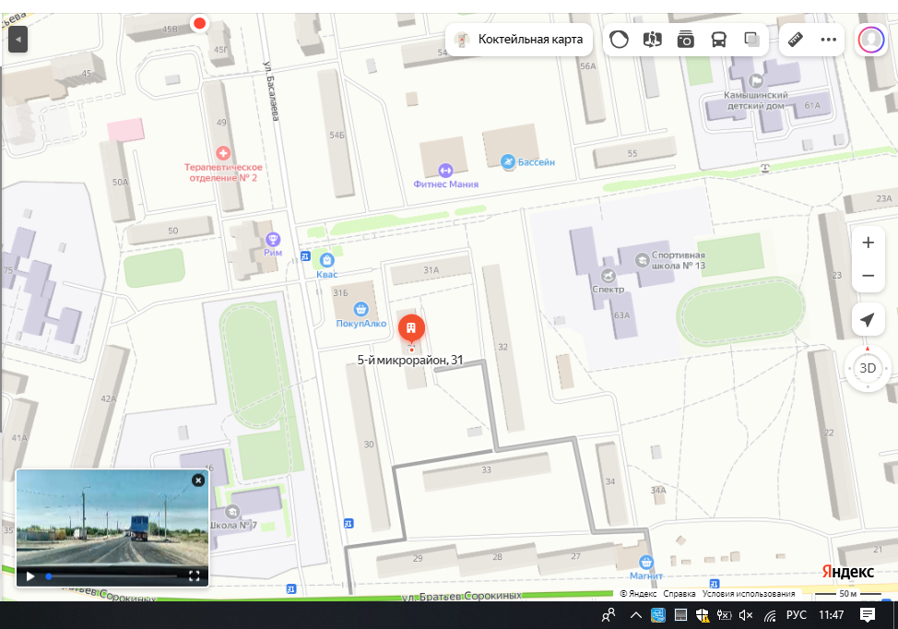This screenshot has width=898, height=629.
Task: Open the user profile avatar
Action: (869, 40)
